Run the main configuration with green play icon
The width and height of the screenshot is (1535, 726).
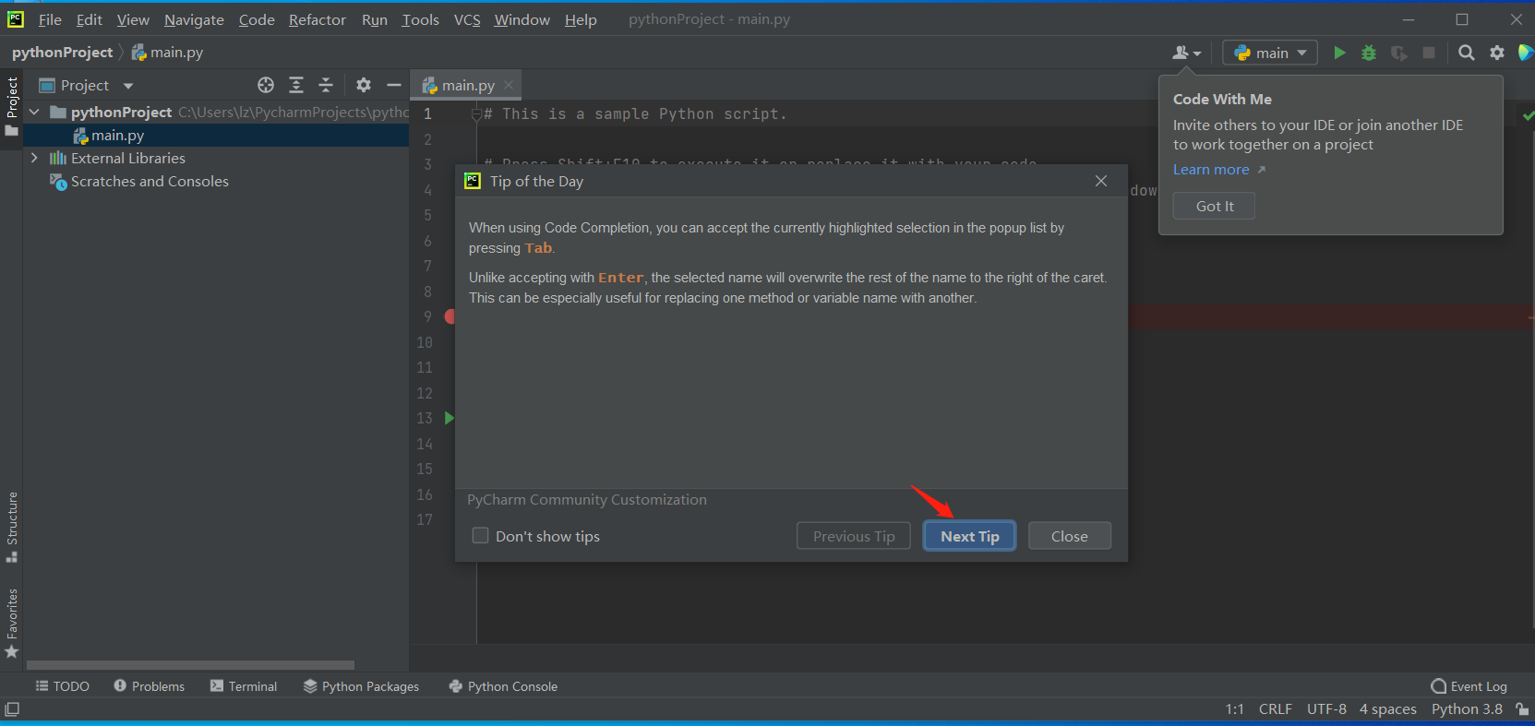point(1339,53)
